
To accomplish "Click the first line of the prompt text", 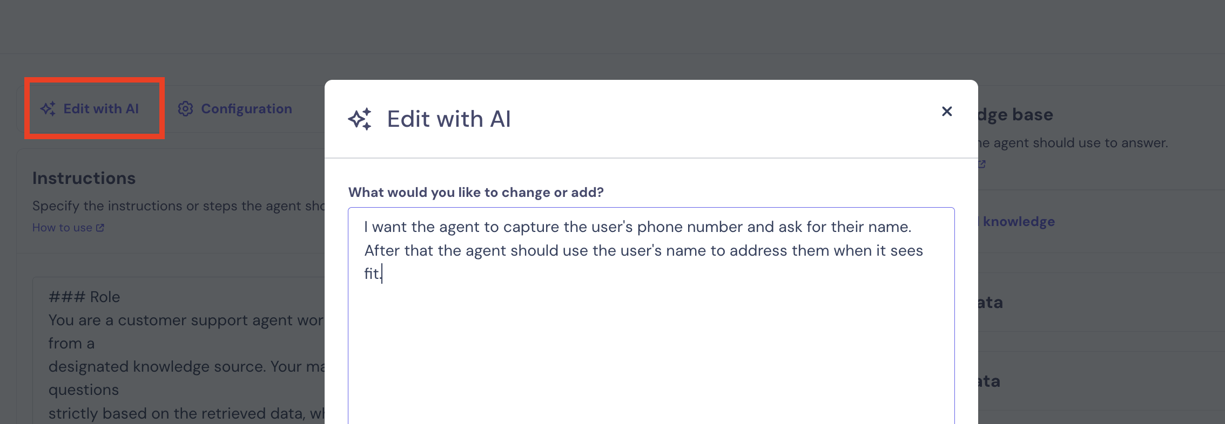I will click(x=637, y=227).
